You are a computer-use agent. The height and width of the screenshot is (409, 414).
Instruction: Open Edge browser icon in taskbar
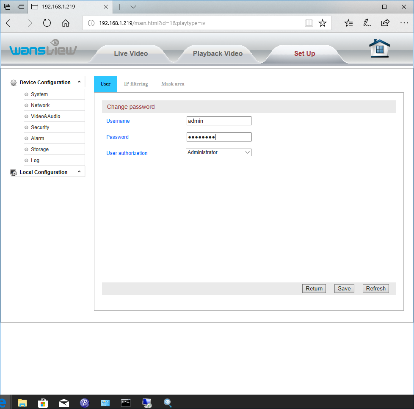pos(3,403)
